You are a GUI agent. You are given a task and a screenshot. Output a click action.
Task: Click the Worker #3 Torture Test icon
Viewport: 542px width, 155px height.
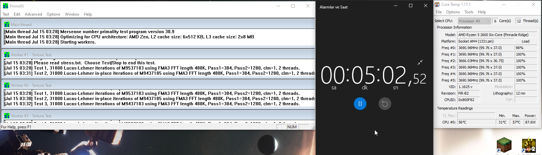point(7,116)
